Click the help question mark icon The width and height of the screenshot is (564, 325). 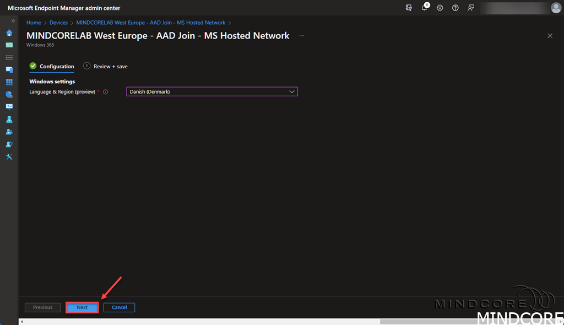[455, 8]
